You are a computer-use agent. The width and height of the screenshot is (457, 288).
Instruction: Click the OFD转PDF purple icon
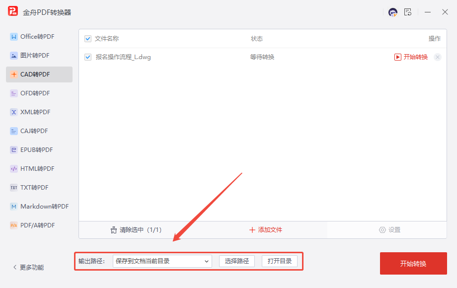tap(14, 93)
